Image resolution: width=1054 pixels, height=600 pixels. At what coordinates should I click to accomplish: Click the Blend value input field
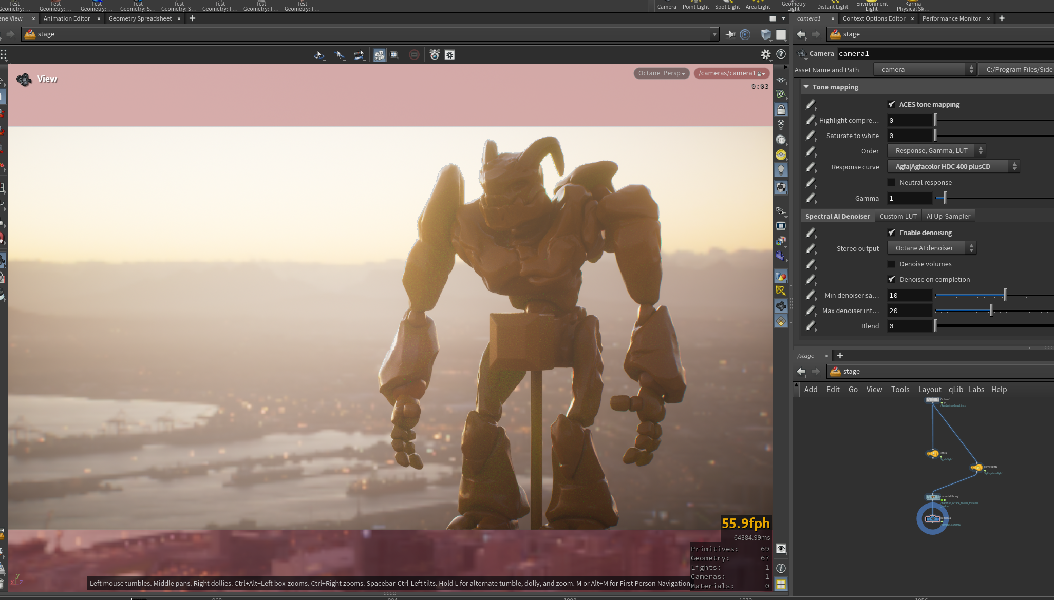click(909, 326)
